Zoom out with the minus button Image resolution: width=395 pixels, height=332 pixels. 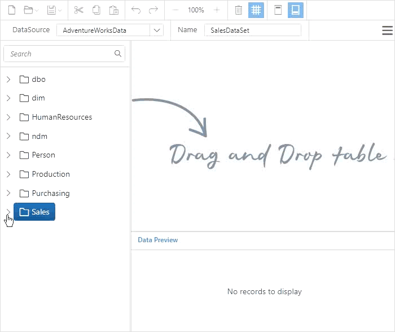175,10
